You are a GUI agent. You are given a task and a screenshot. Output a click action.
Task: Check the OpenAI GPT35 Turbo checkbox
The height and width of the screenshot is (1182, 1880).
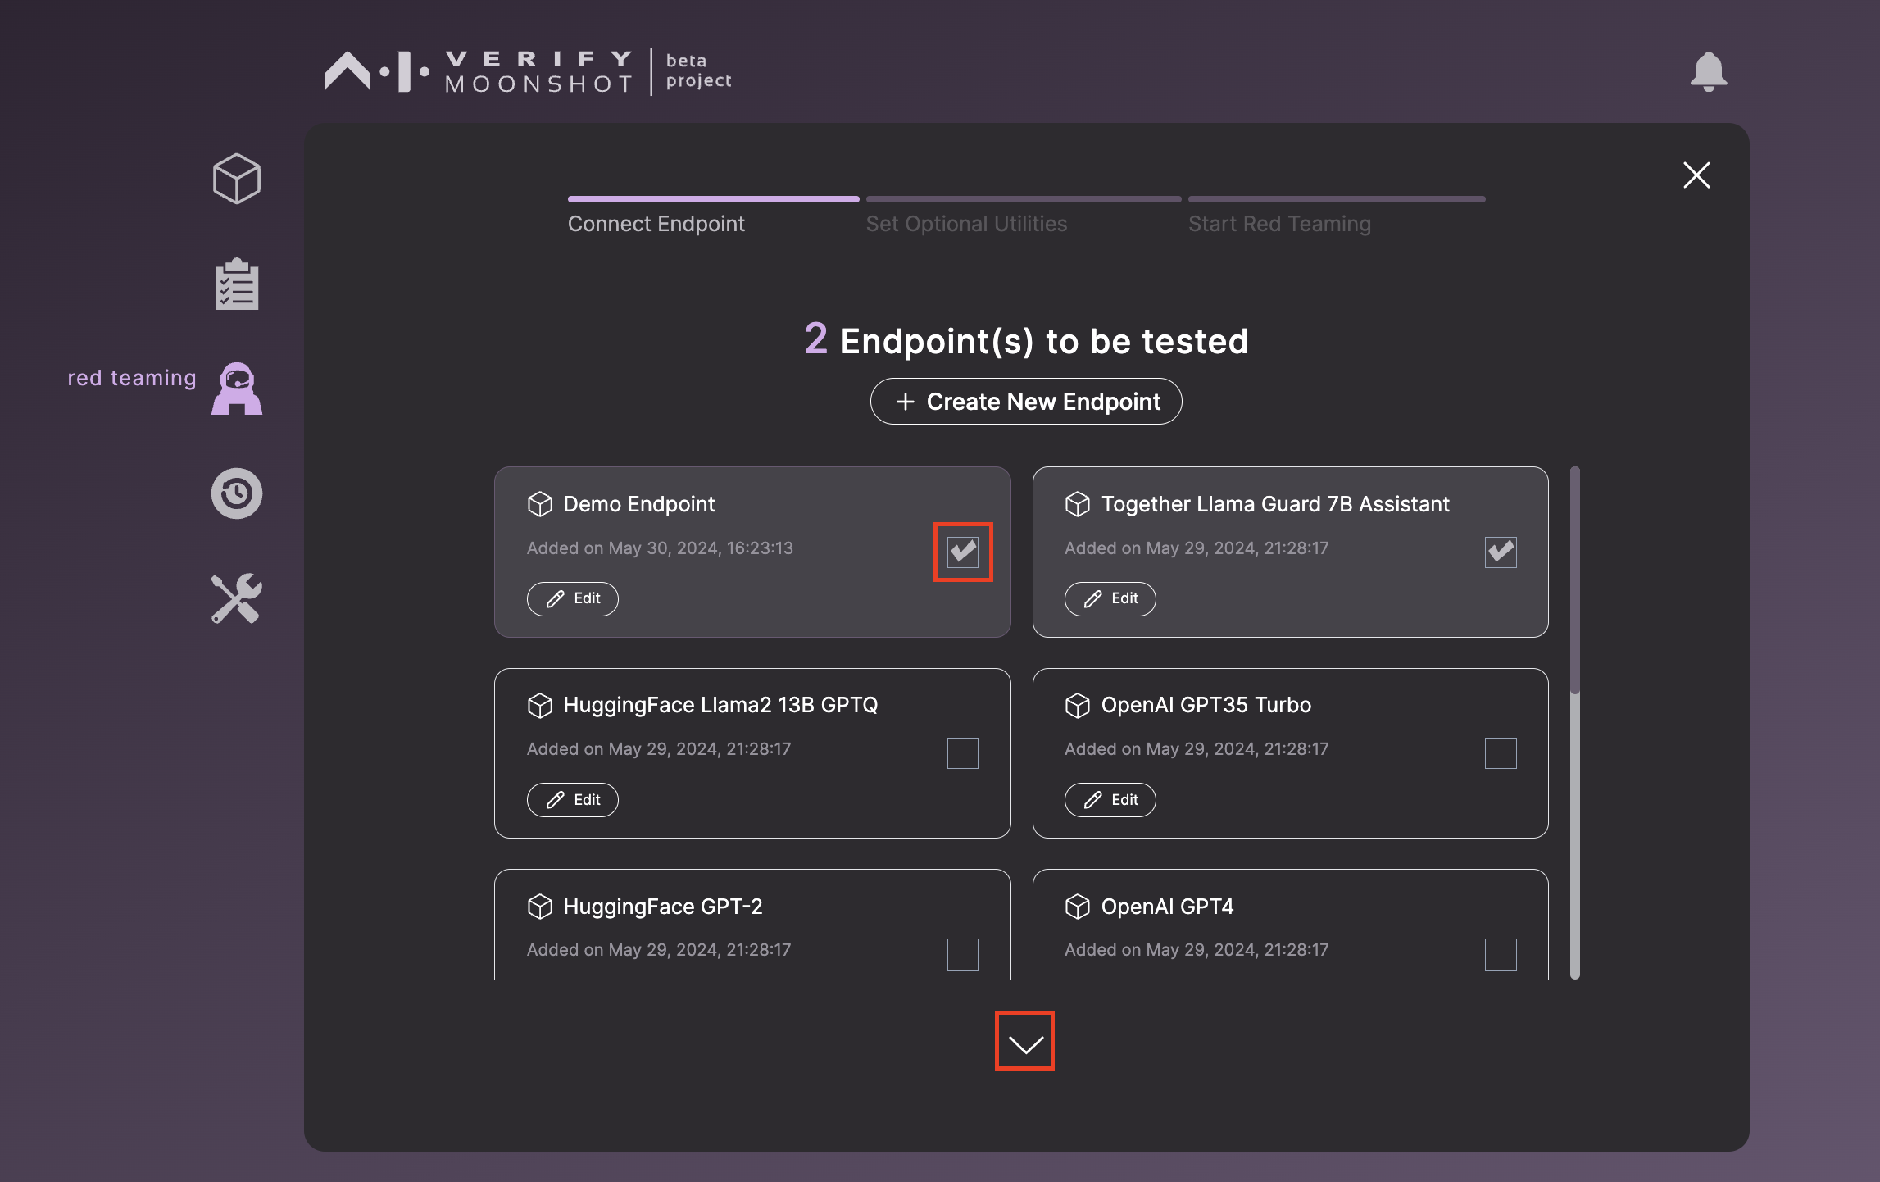click(x=1501, y=753)
